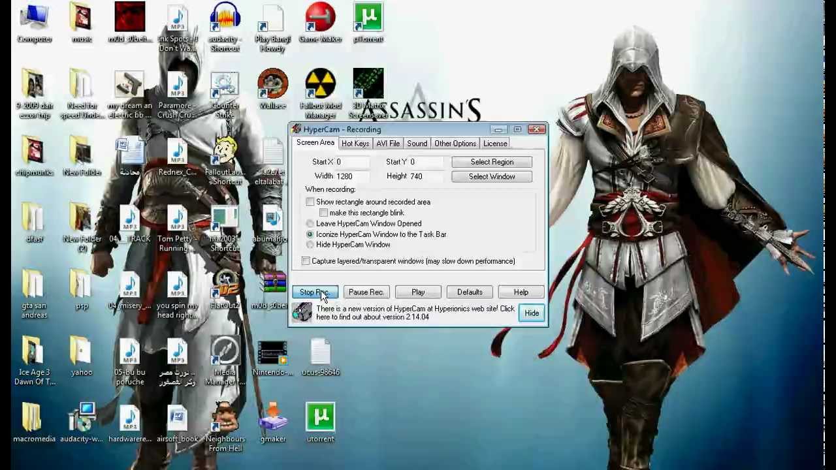Click the Start X input field
Viewport: 836px width, 470px height.
tap(351, 162)
